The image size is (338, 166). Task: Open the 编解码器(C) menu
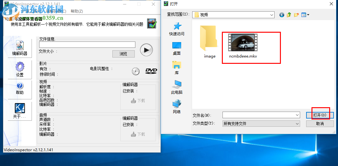56,11
